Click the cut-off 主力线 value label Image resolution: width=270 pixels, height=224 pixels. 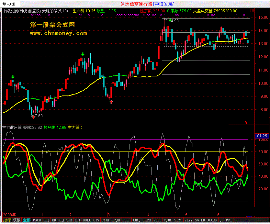point(75,128)
